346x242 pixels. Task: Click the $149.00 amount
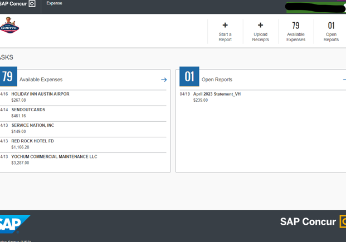[x=18, y=132]
